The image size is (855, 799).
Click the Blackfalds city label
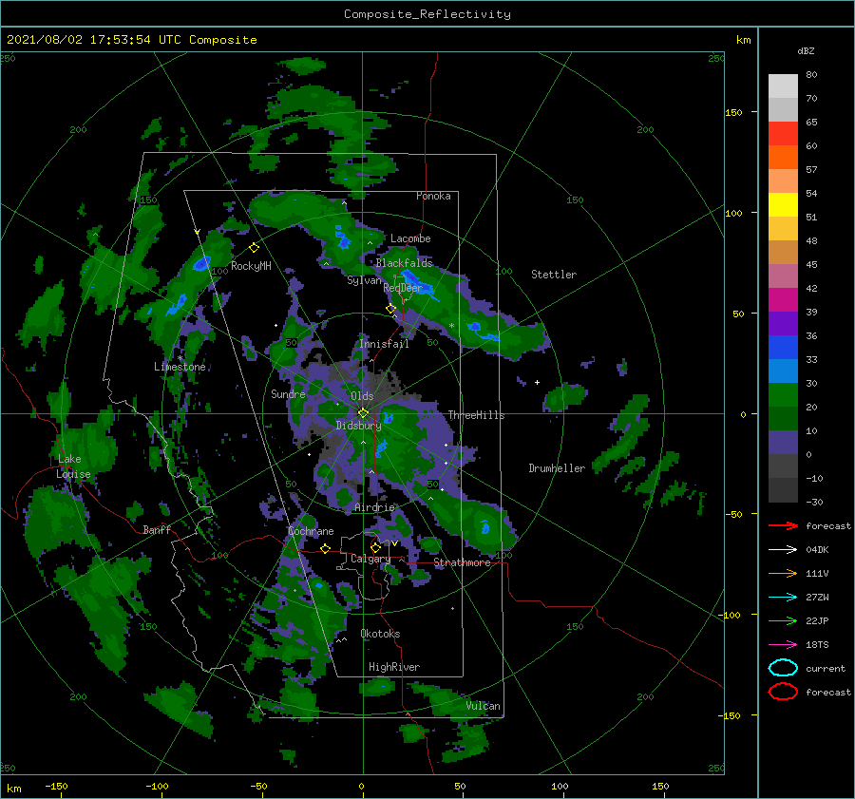click(x=404, y=263)
